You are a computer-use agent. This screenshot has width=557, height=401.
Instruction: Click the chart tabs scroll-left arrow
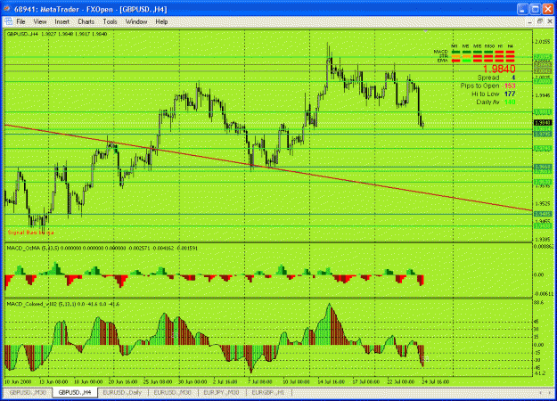[541, 392]
